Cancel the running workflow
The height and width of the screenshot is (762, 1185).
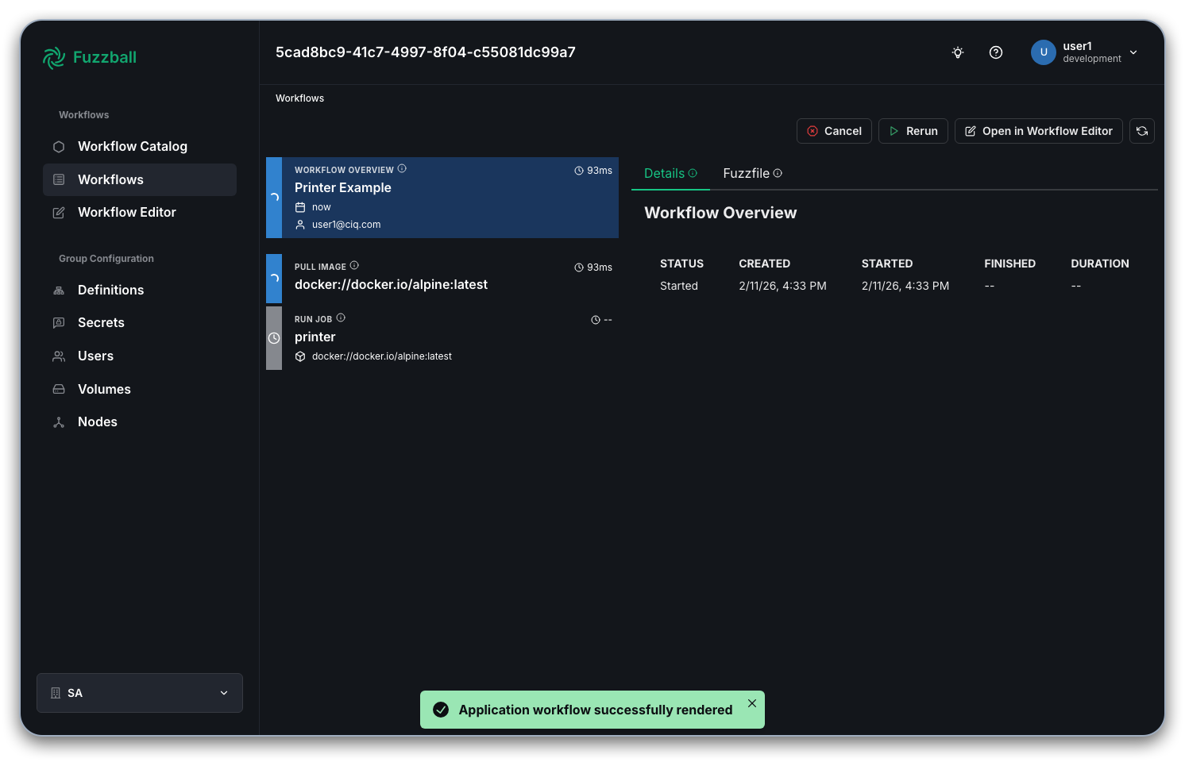click(x=834, y=130)
